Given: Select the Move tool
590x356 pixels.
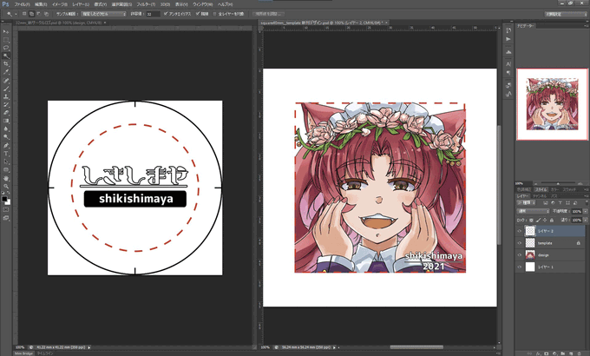Looking at the screenshot, I should [6, 31].
